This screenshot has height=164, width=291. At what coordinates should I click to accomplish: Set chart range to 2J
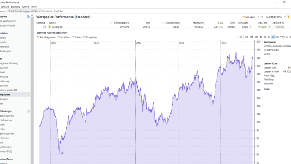(264, 37)
